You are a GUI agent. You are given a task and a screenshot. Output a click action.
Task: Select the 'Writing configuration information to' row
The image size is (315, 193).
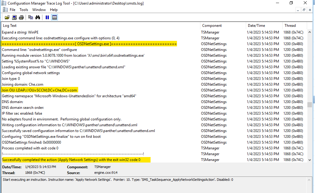[x=154, y=125]
